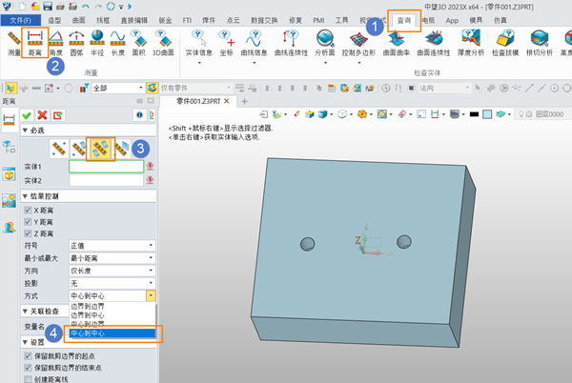Click the 曲面连续性 surface continuity tool

[x=434, y=43]
